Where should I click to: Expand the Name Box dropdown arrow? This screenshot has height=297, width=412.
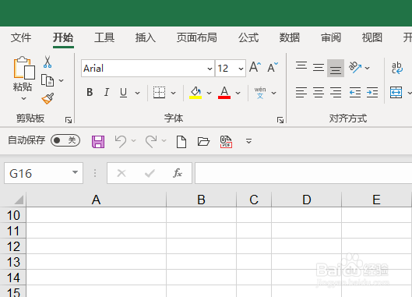pyautogui.click(x=75, y=172)
